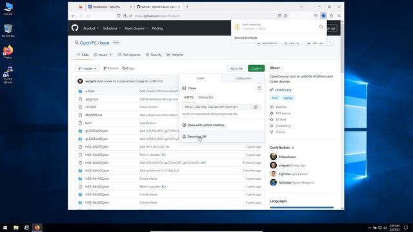Click Open with GitHub Desktop
The height and width of the screenshot is (232, 413).
206,125
